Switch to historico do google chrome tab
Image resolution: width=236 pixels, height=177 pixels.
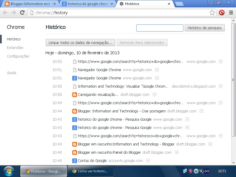(88, 4)
